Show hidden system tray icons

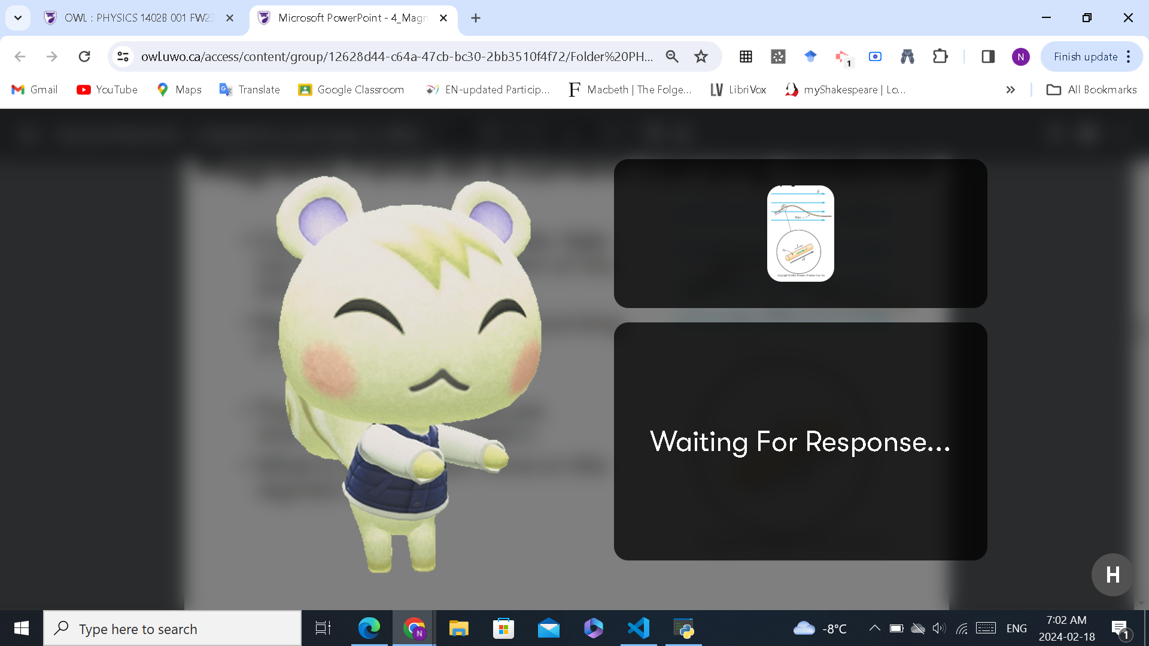tap(874, 628)
